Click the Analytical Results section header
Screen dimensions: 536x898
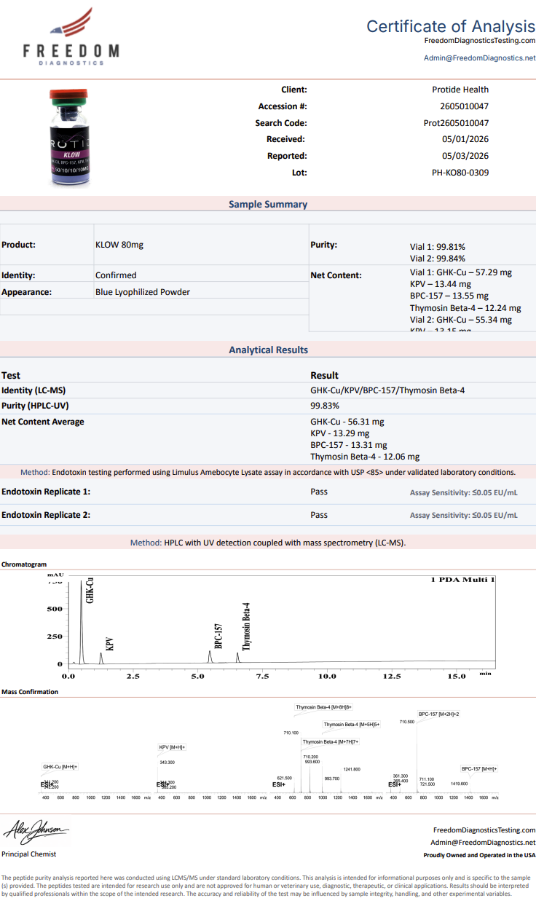(x=268, y=350)
